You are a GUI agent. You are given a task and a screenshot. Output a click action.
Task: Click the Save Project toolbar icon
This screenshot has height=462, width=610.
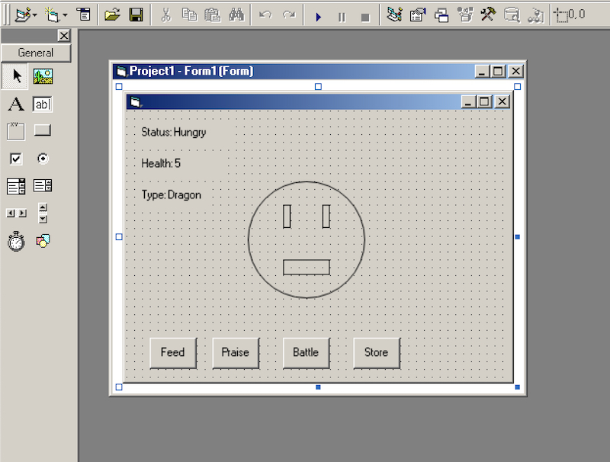136,14
